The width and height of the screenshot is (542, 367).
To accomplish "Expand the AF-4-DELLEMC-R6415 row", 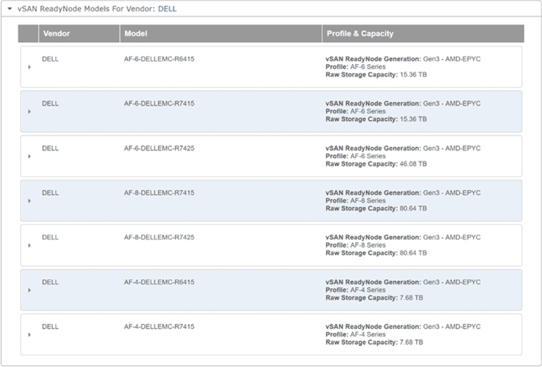I will (29, 290).
